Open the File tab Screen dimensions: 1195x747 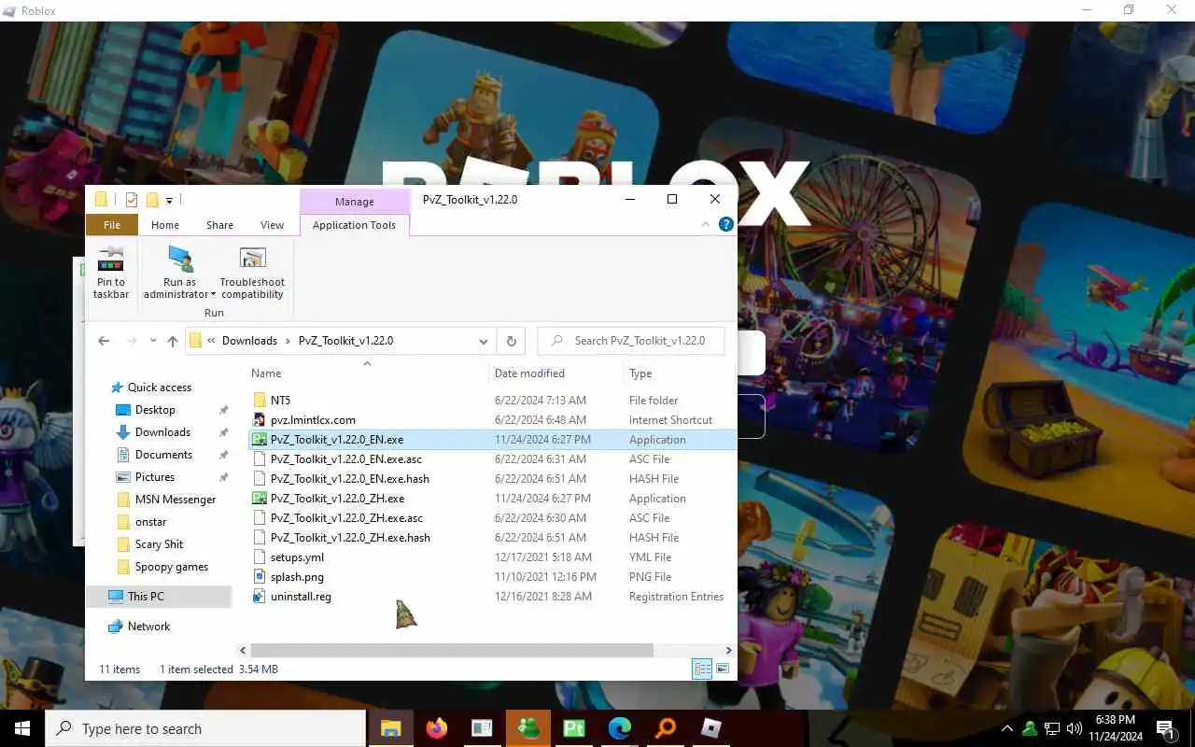pos(112,225)
